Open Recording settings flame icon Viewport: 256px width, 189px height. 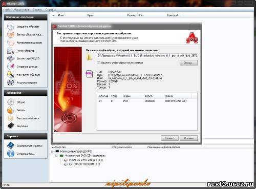tap(11, 110)
